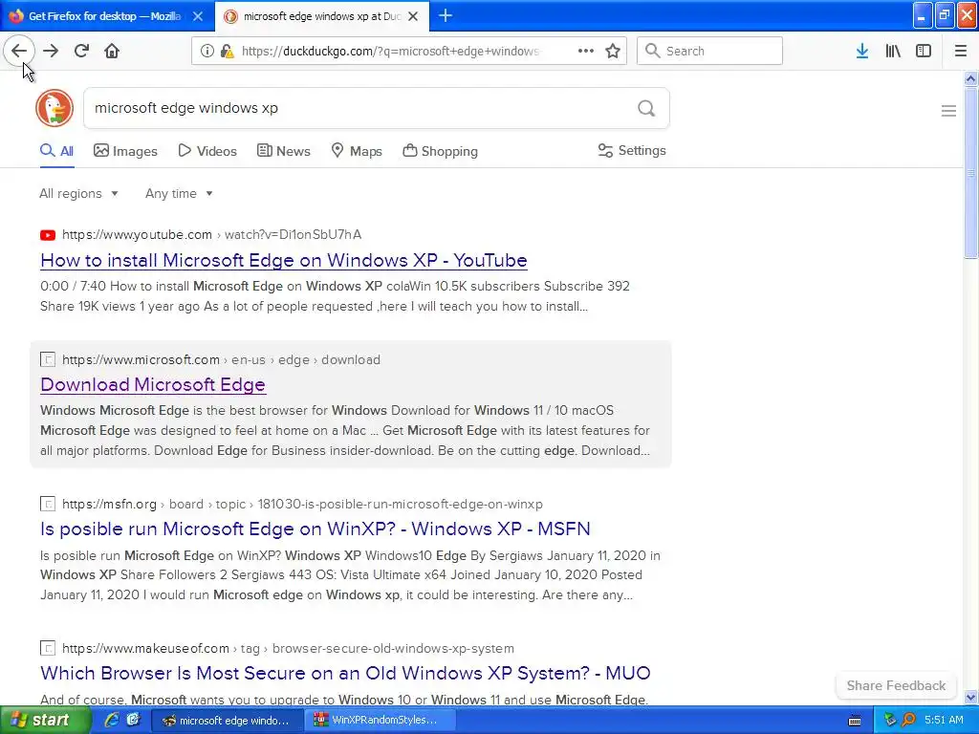The height and width of the screenshot is (734, 979).
Task: Switch to Shopping results
Action: [440, 151]
